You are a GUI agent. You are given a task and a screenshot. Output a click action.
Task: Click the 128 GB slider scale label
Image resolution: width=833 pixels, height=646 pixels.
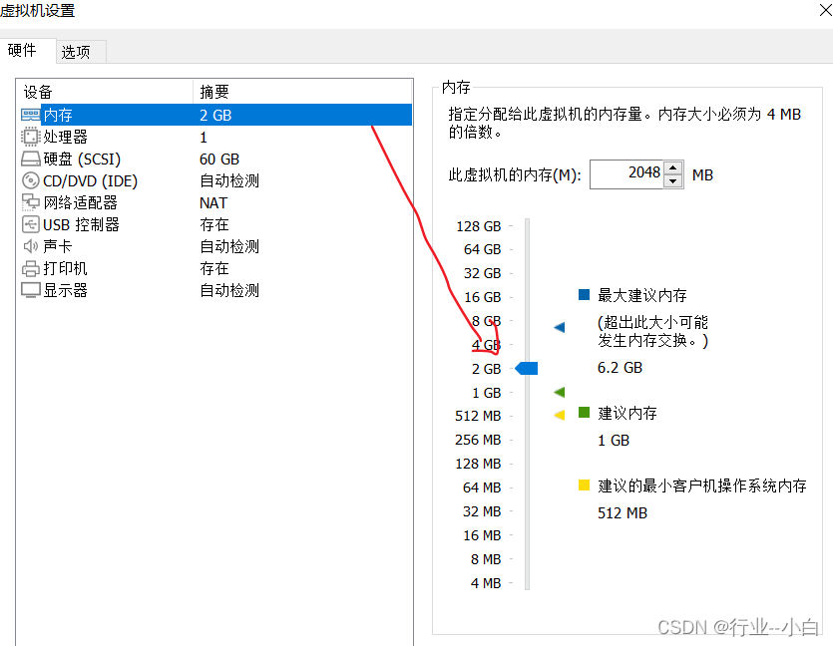point(478,226)
